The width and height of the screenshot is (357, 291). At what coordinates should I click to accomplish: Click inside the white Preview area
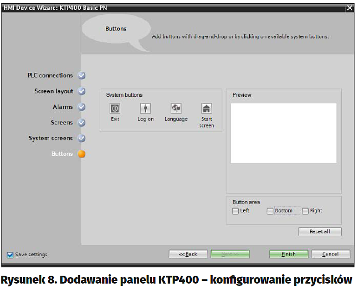point(283,133)
